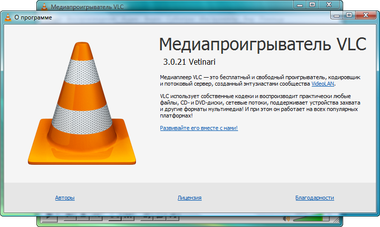This screenshot has height=227, width=380.
Task: Show the Лицензия text
Action: pyautogui.click(x=189, y=198)
